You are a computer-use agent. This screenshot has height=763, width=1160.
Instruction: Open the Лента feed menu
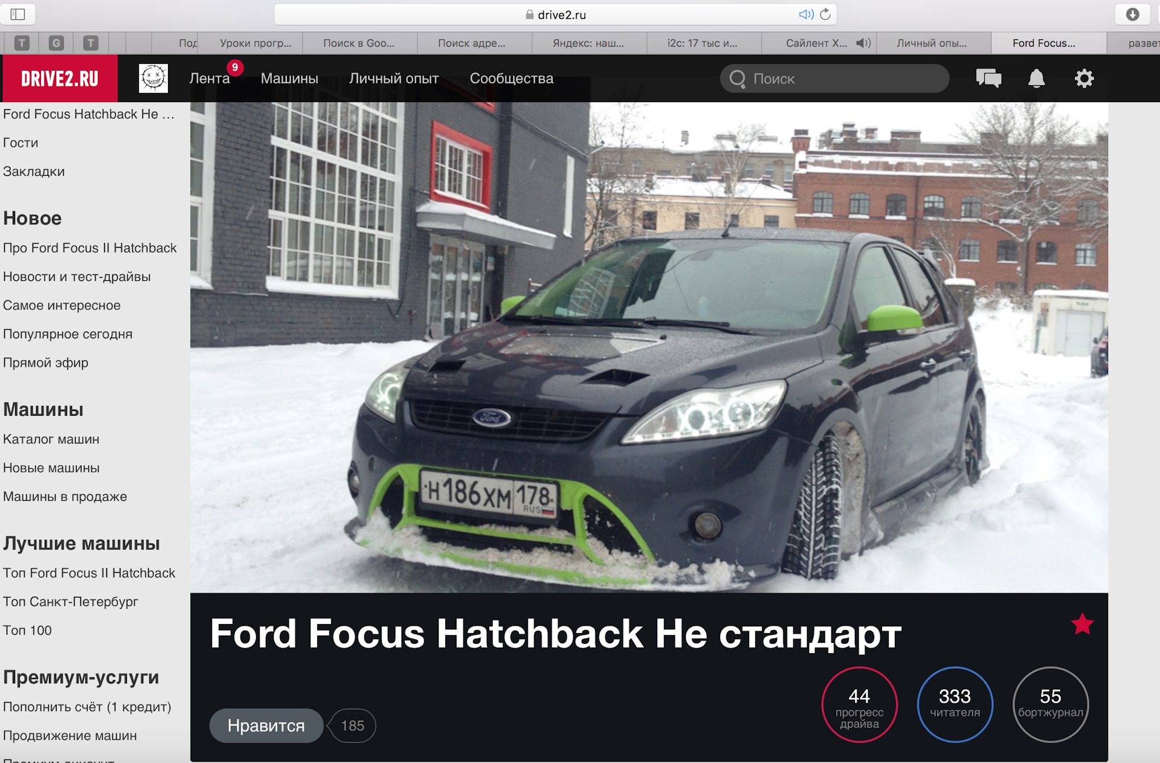[x=210, y=79]
